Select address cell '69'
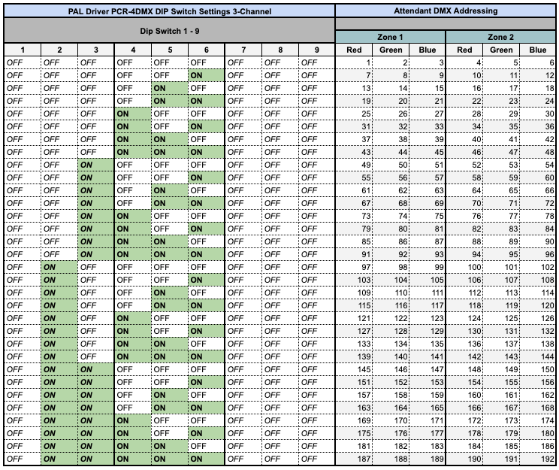This screenshot has width=559, height=470. 428,204
